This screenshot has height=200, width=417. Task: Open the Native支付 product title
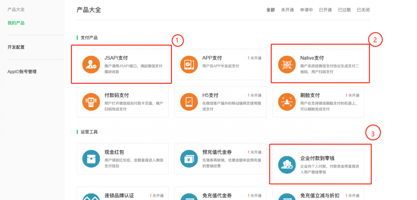(x=312, y=58)
